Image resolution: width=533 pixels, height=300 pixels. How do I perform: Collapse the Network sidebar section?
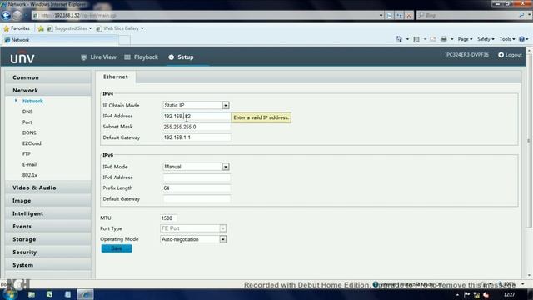coord(48,91)
